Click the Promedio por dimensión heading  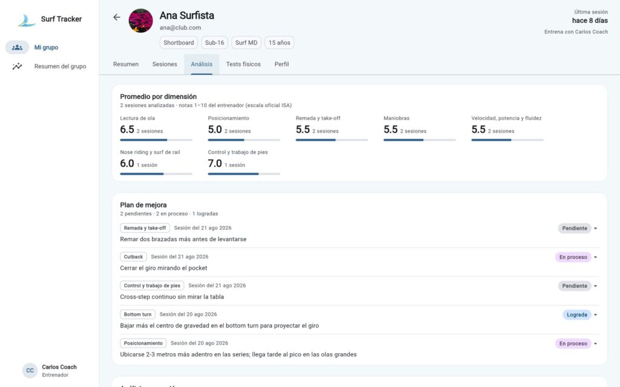pyautogui.click(x=158, y=96)
